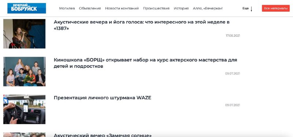Open the История section
293x137 pixels.
click(181, 8)
